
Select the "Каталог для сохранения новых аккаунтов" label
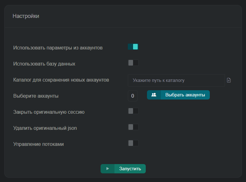click(x=61, y=80)
